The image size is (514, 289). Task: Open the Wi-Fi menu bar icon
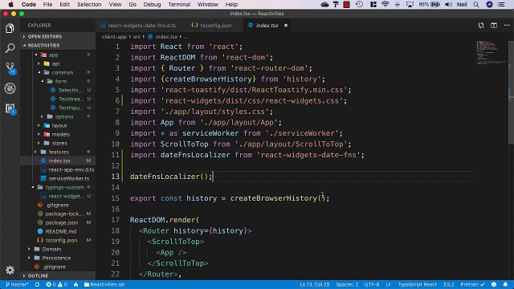385,4
